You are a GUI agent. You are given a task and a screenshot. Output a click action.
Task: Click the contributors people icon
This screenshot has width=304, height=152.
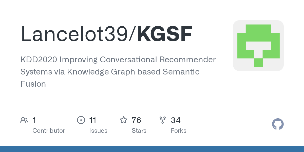pos(24,120)
